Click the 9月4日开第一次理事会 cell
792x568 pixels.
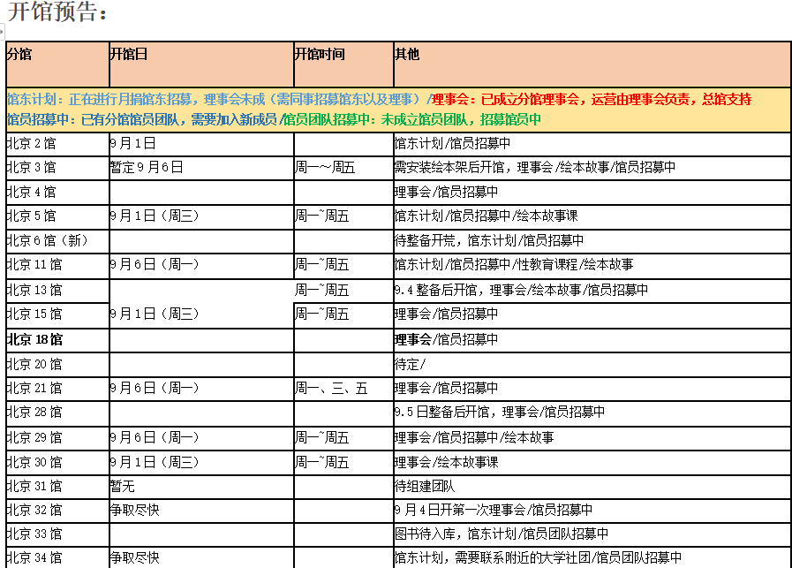point(591,510)
